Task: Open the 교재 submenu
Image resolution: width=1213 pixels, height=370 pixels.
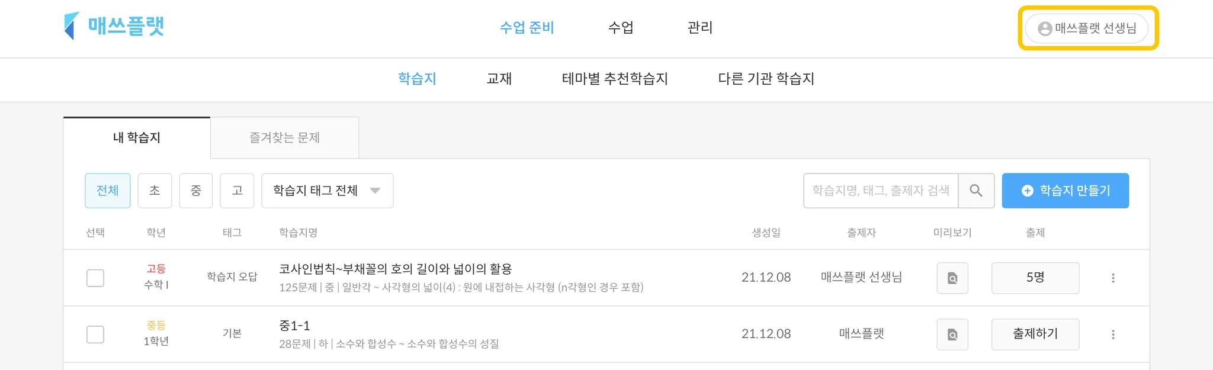Action: [x=499, y=79]
